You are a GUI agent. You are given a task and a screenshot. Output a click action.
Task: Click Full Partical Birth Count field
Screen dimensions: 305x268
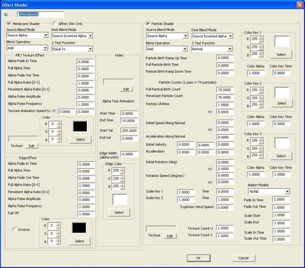coord(225,90)
